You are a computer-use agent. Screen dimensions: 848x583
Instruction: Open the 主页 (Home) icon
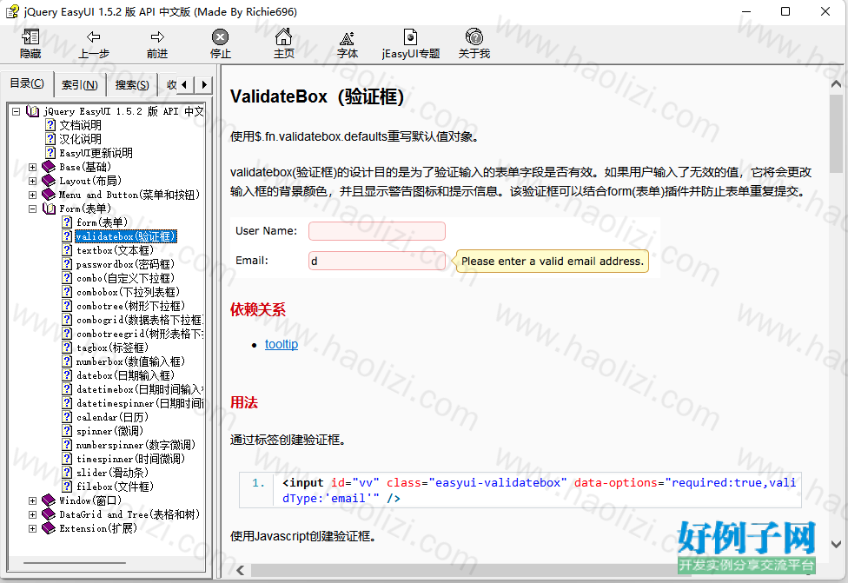click(x=283, y=36)
